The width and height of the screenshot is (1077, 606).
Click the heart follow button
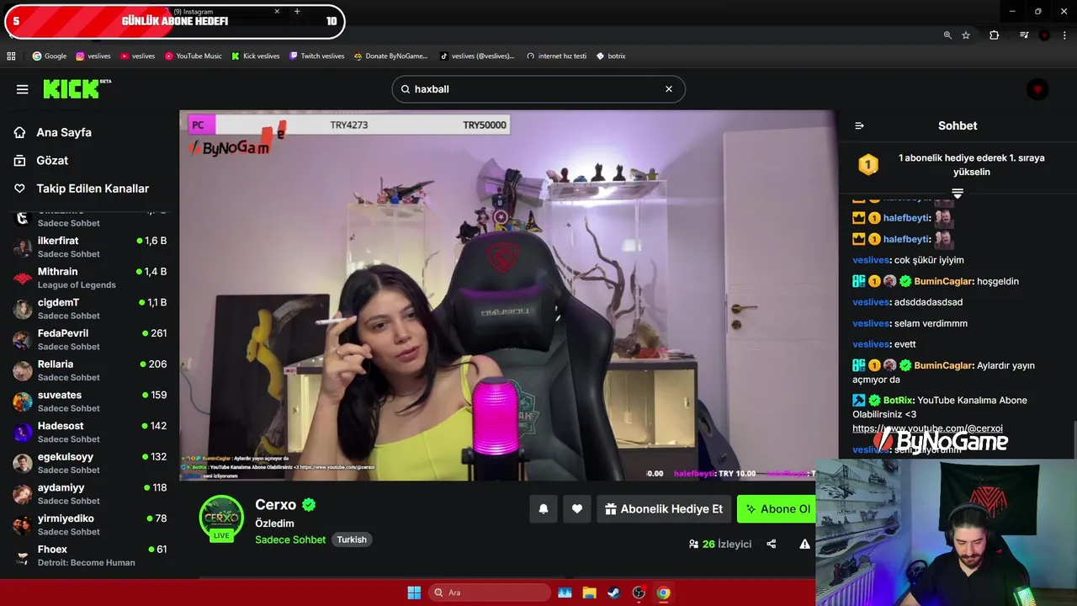(x=577, y=508)
